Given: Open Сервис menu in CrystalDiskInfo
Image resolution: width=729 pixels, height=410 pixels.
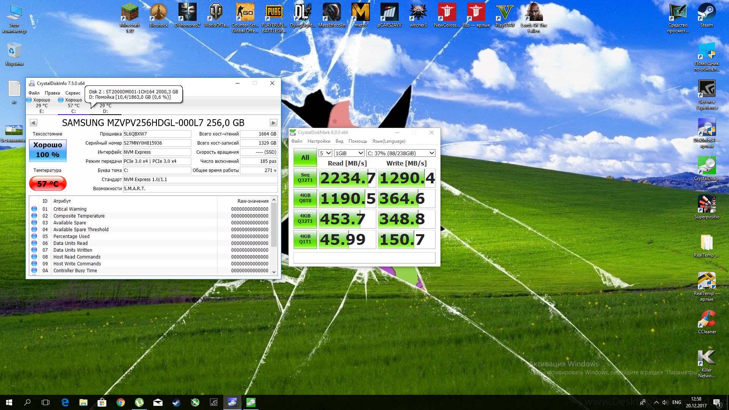Looking at the screenshot, I should (x=73, y=93).
